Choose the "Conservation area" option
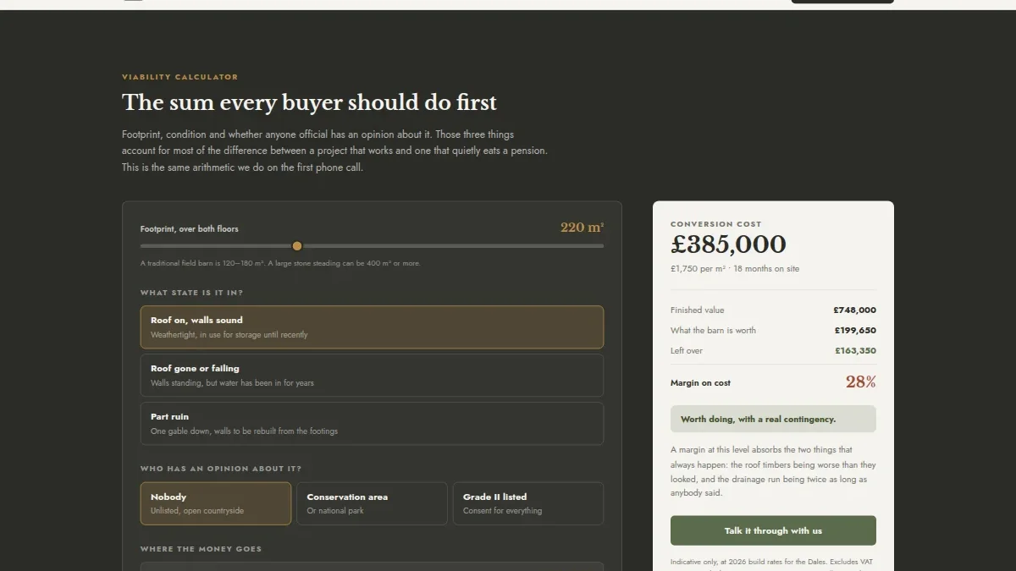The height and width of the screenshot is (571, 1016). (372, 503)
